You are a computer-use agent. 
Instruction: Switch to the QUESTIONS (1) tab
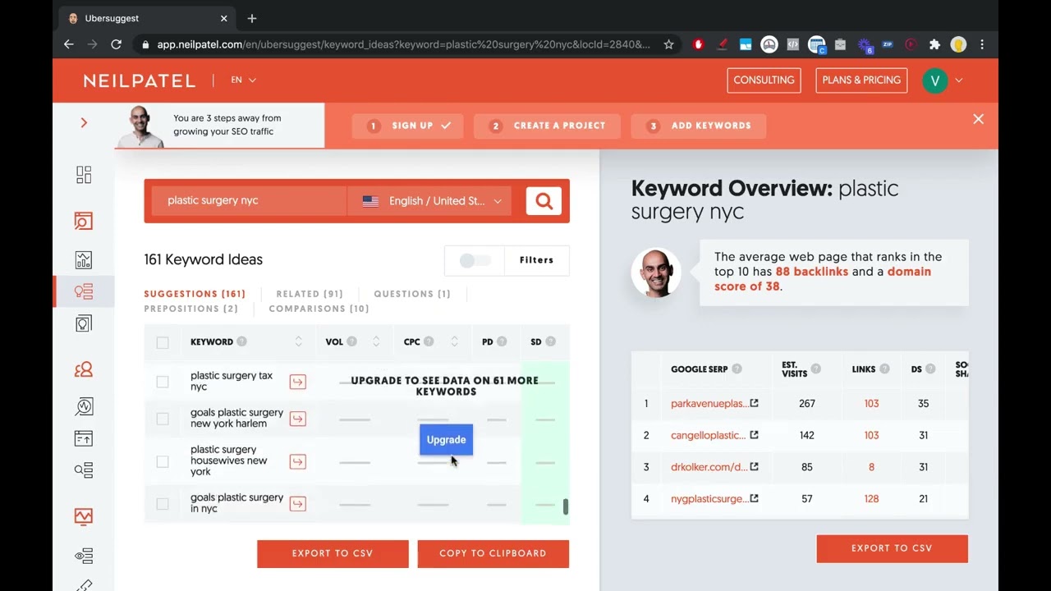(412, 294)
